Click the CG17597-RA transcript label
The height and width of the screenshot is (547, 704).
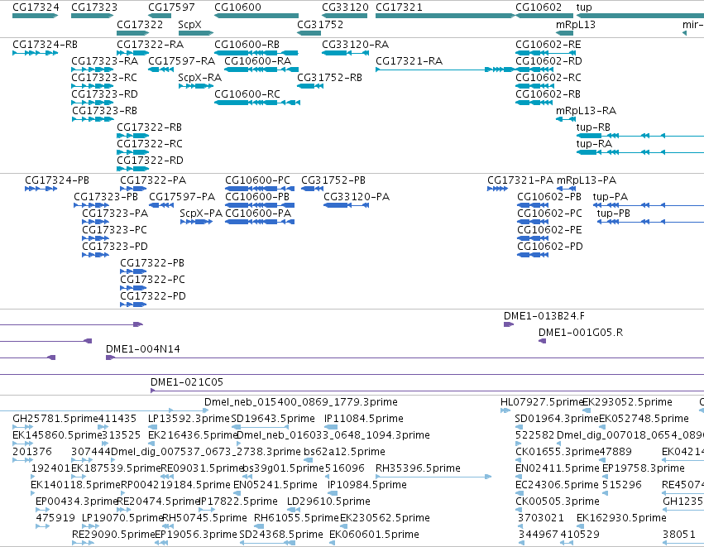click(182, 61)
